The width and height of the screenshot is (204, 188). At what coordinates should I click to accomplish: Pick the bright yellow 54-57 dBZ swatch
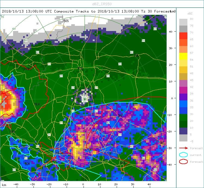183,56
